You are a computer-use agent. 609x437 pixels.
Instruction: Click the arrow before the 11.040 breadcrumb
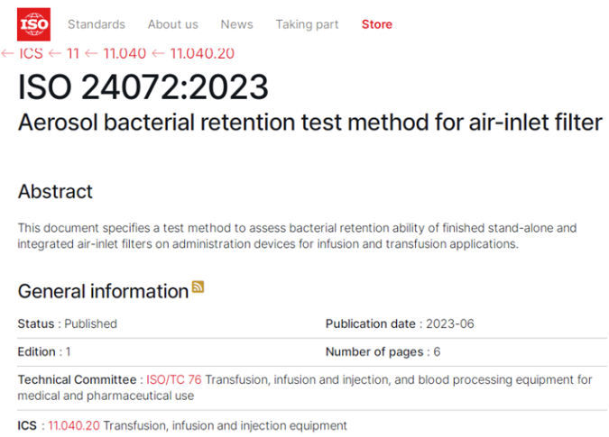pyautogui.click(x=91, y=53)
